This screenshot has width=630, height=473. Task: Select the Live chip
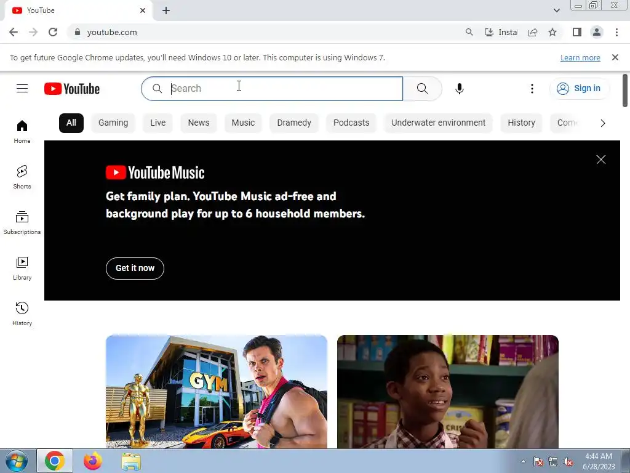pos(158,123)
